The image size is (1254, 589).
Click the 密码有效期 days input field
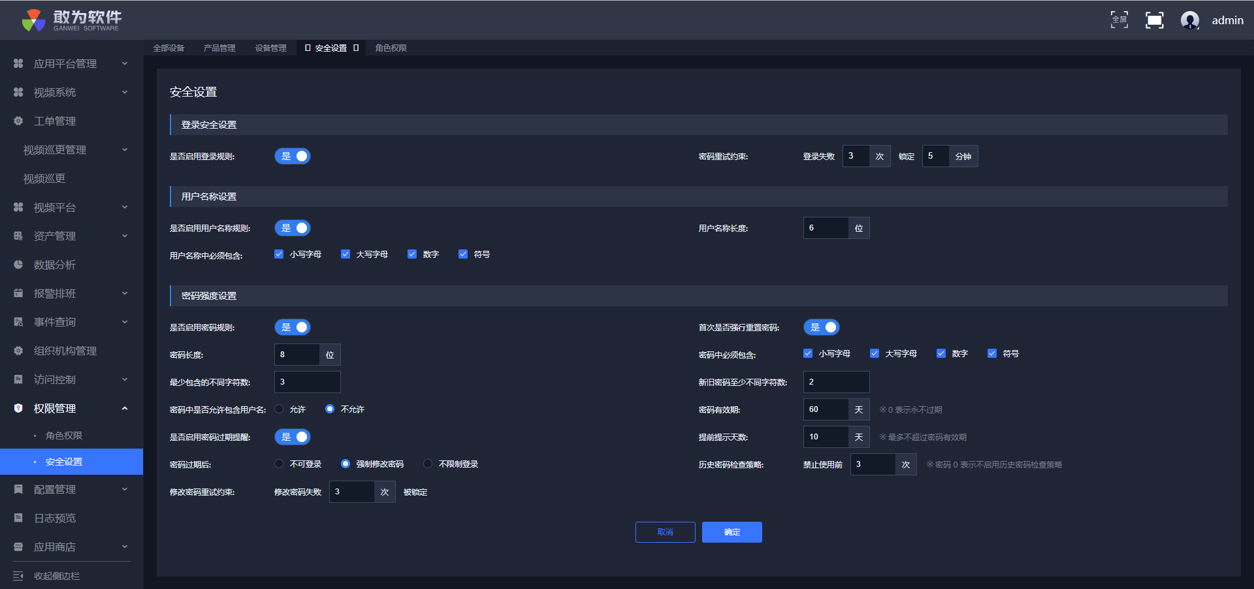[x=826, y=409]
